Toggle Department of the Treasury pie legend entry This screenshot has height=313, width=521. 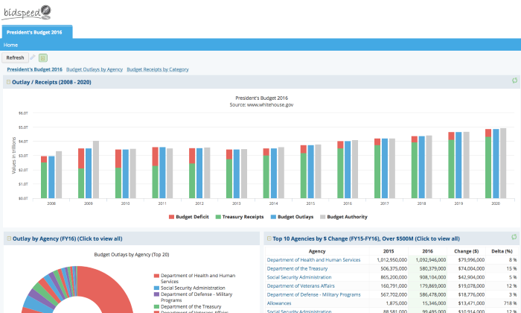[188, 307]
